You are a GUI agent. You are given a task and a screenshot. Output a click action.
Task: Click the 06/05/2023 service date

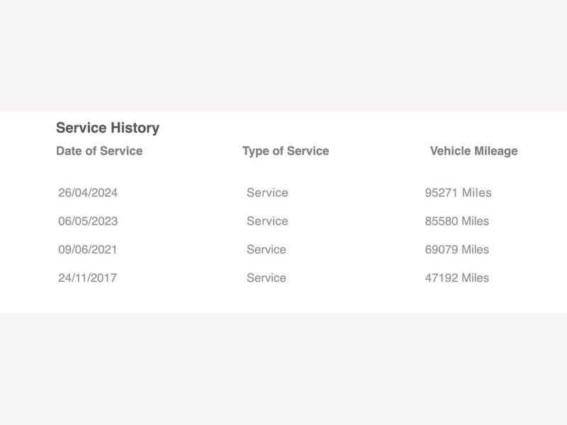point(88,221)
